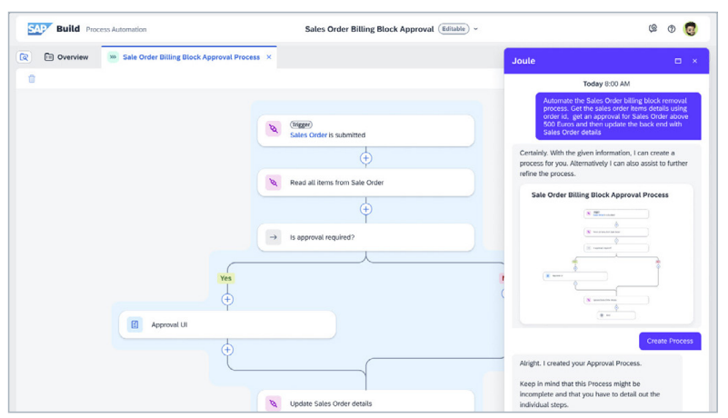This screenshot has width=728, height=418.
Task: Click the action icon on Update Sales Order details
Action: (x=274, y=403)
